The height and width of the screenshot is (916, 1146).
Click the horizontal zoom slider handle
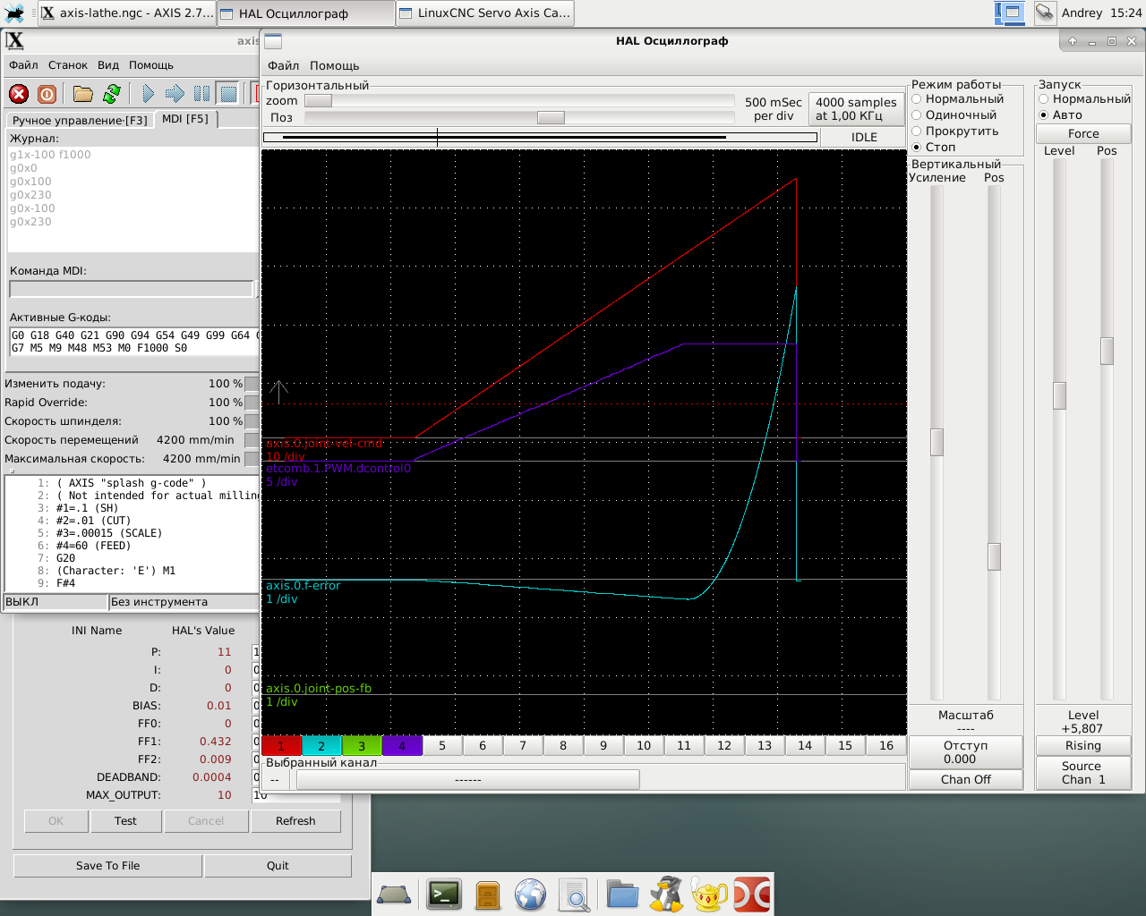tap(319, 101)
